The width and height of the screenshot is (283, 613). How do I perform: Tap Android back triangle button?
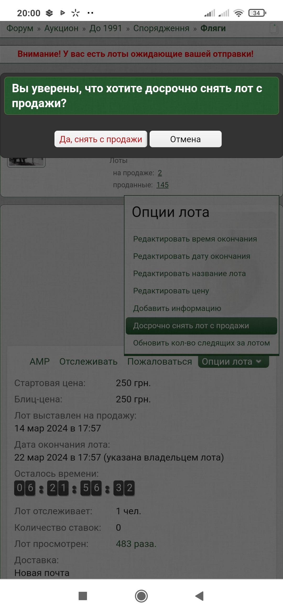pos(200,596)
